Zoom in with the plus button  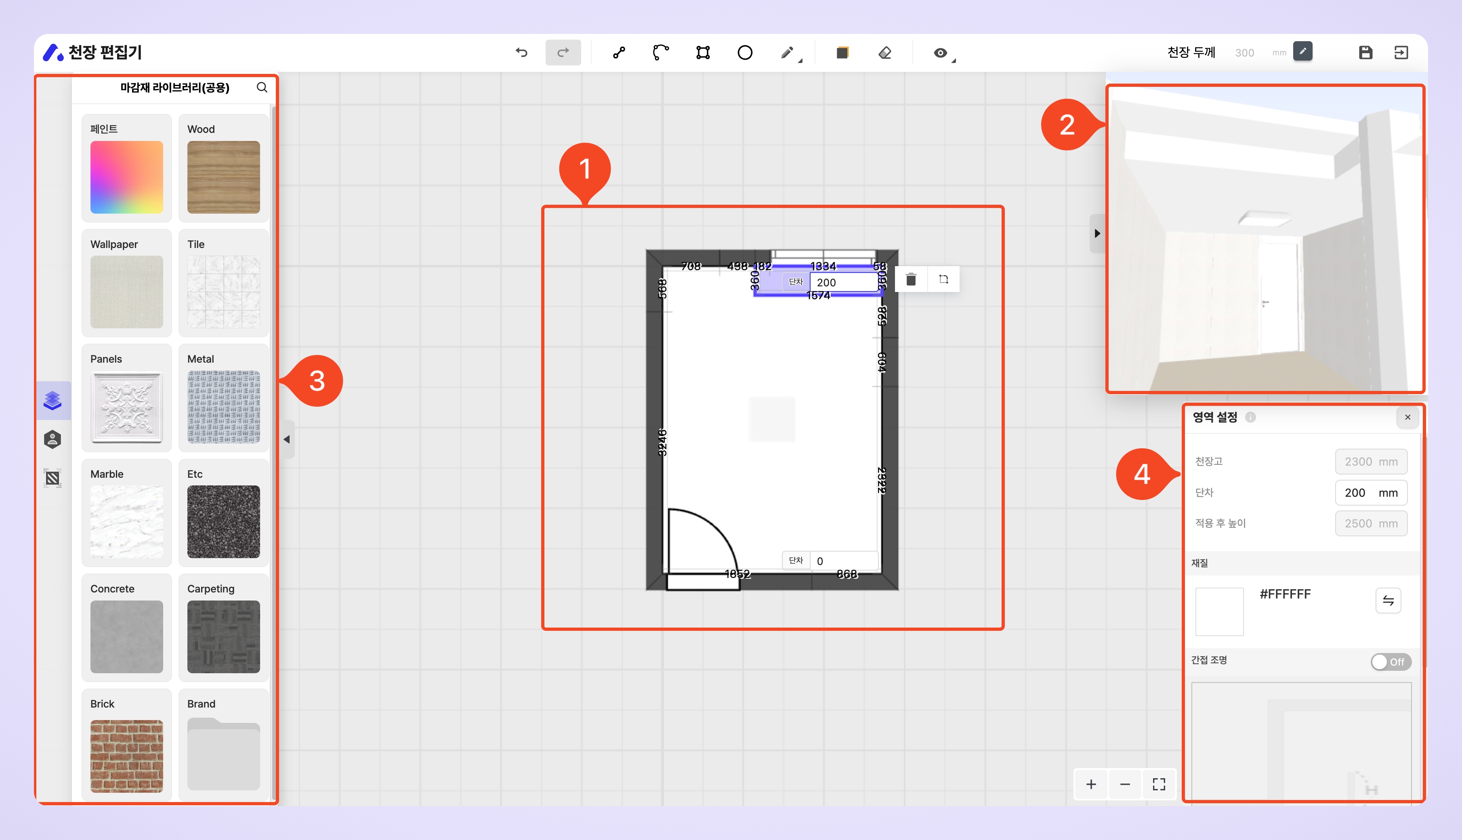pos(1090,784)
